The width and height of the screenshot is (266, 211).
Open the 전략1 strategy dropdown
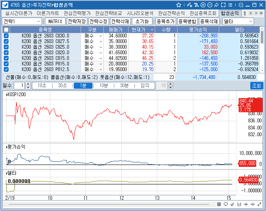22,21
